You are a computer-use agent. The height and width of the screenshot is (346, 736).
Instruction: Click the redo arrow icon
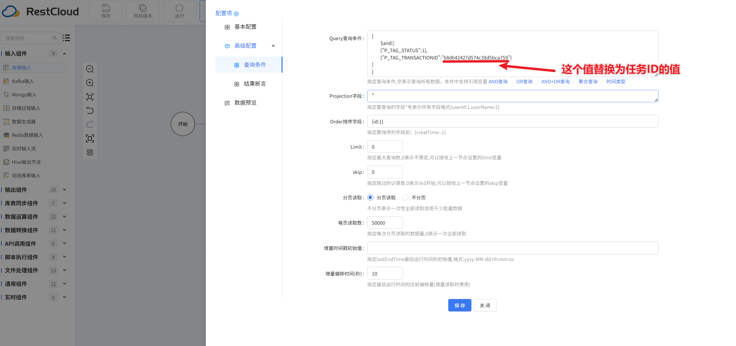90,124
